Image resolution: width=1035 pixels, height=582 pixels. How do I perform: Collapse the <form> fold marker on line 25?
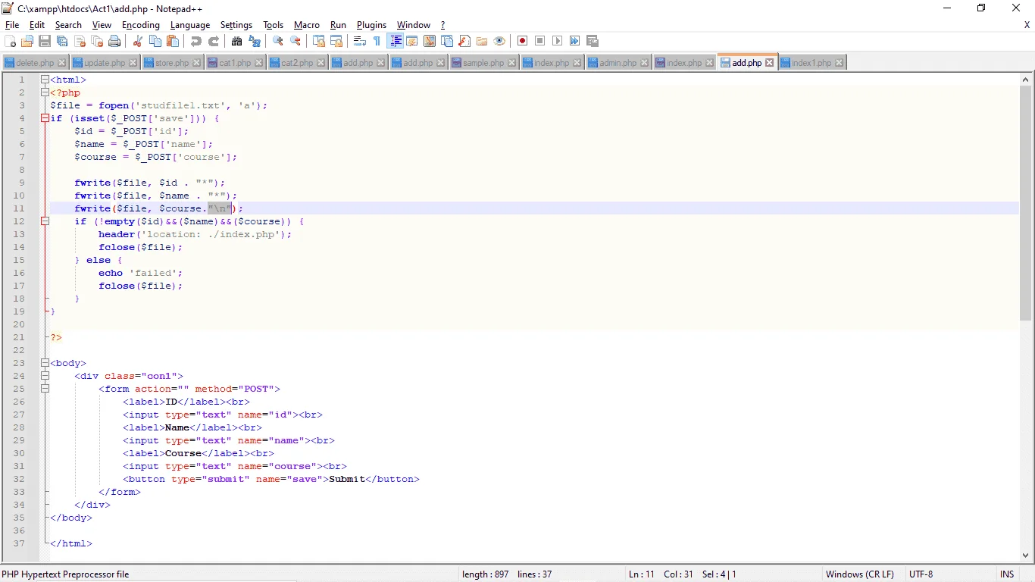[45, 389]
